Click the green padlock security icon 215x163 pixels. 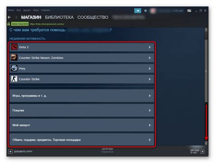(9, 24)
